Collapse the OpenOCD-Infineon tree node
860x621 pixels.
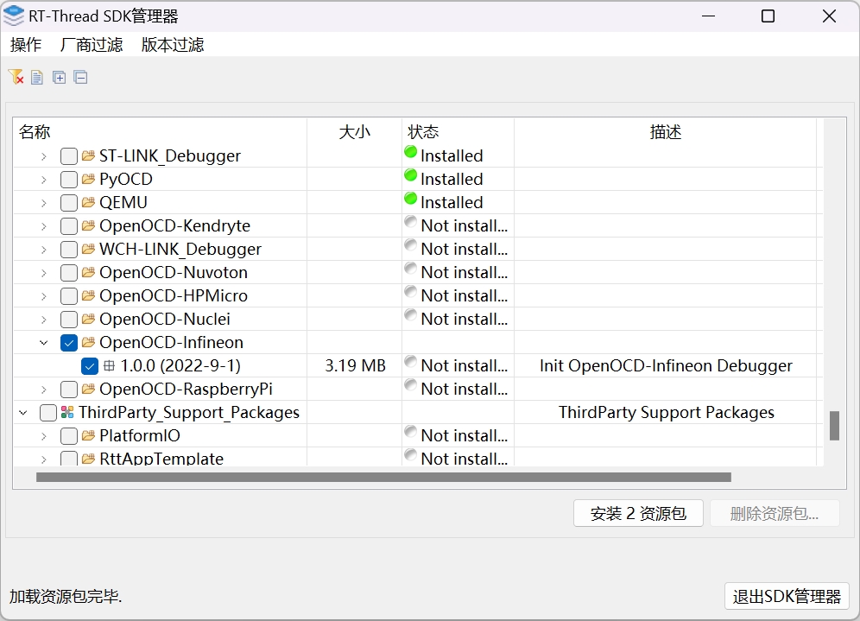point(44,343)
